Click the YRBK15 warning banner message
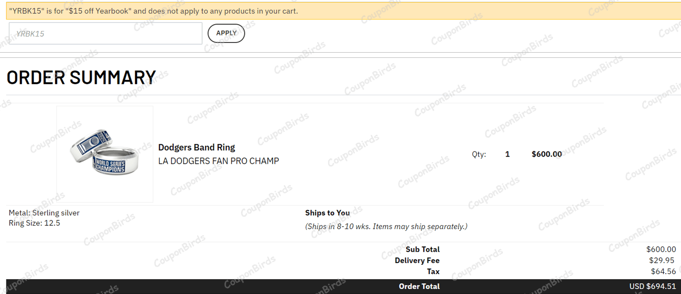 (x=153, y=11)
